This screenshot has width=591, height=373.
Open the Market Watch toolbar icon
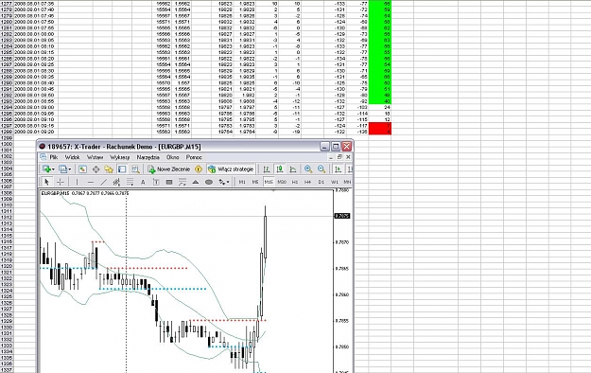(x=82, y=169)
